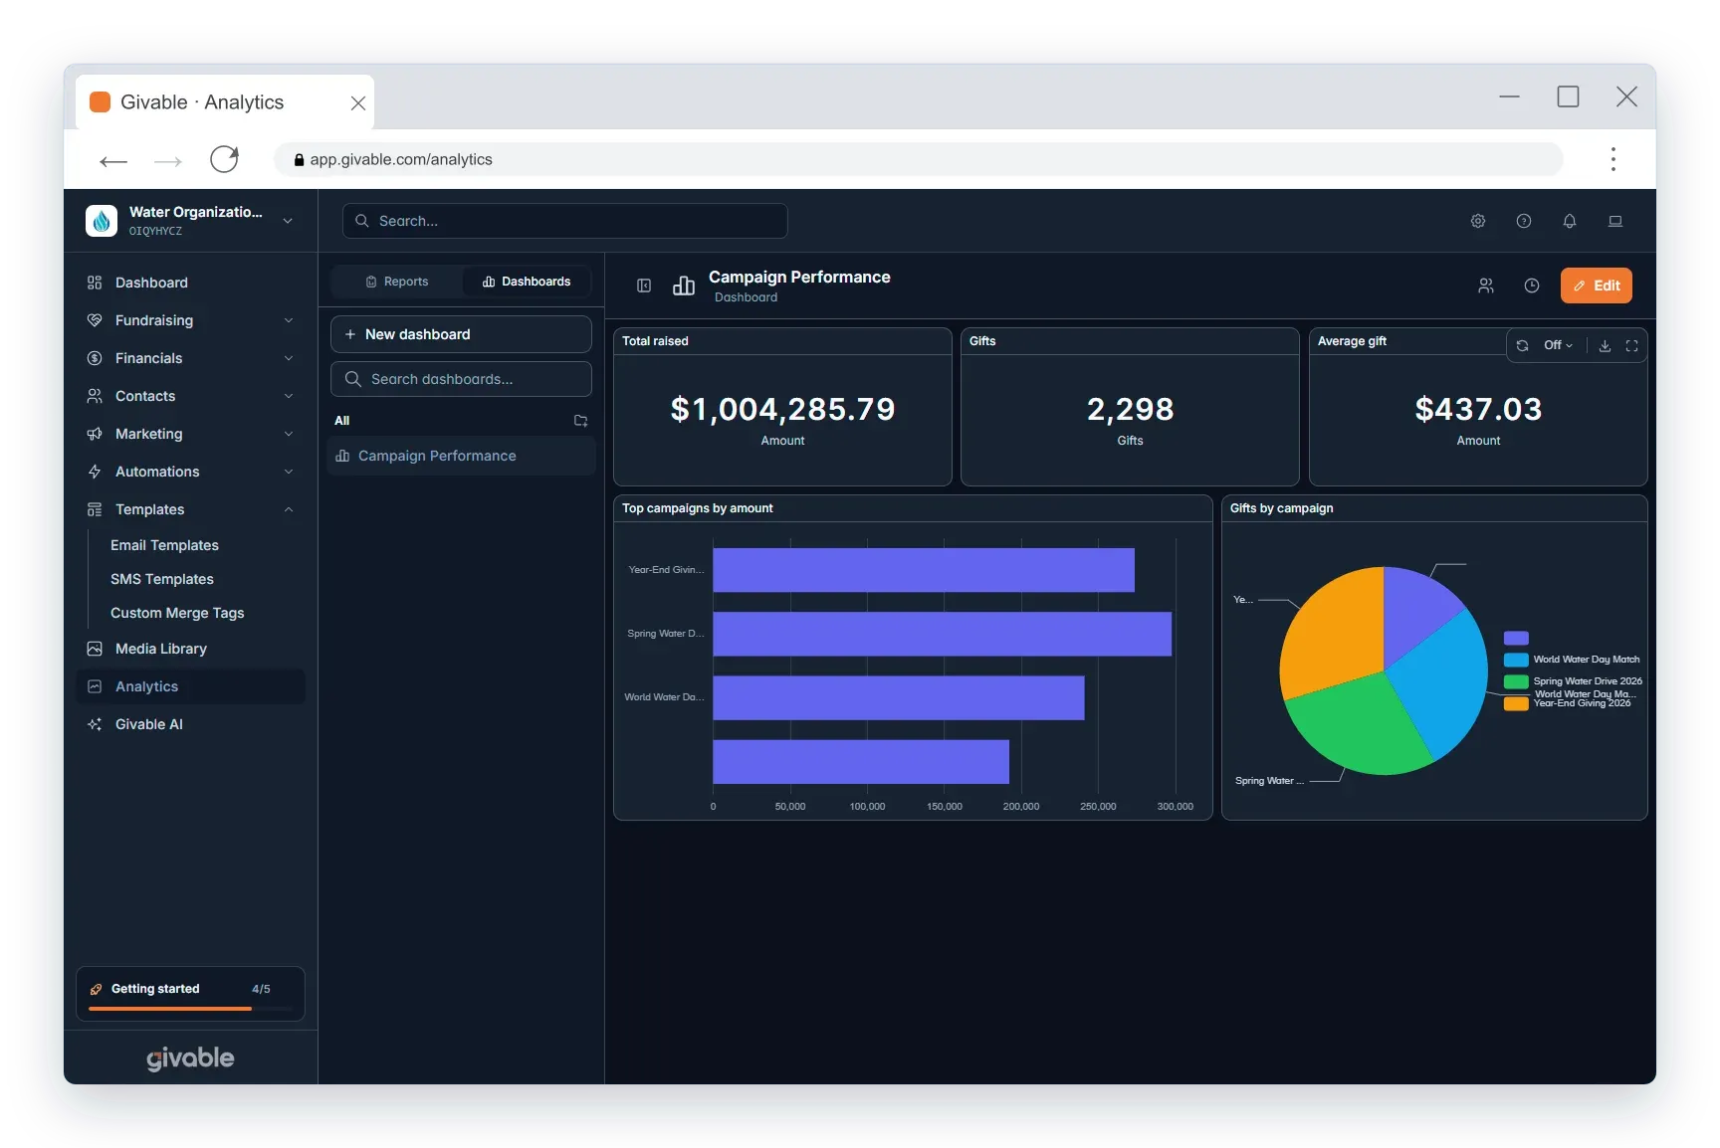Switch to the Reports tab
The width and height of the screenshot is (1720, 1148).
tap(397, 282)
